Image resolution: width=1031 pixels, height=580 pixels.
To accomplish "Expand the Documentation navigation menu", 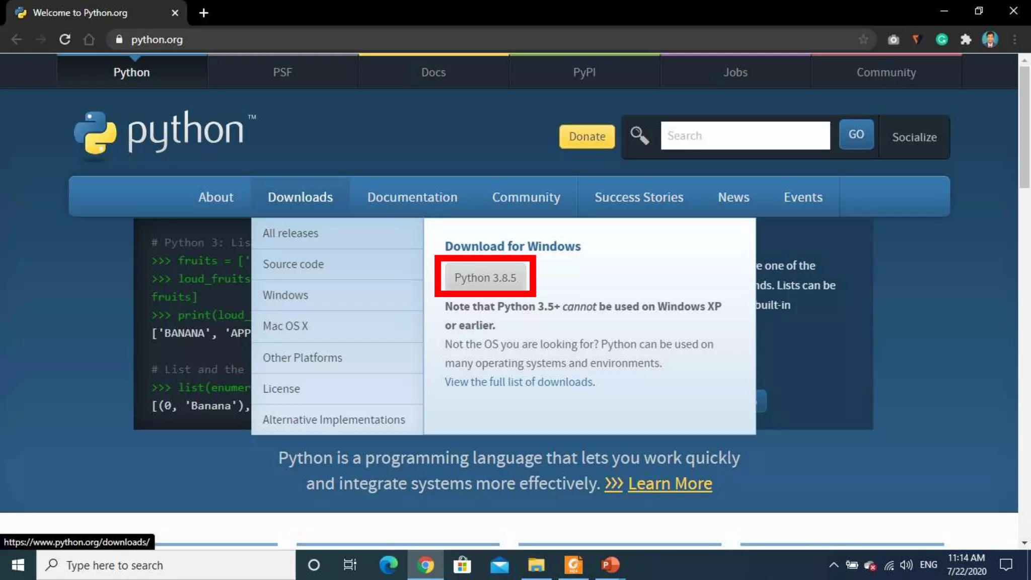I will point(412,197).
